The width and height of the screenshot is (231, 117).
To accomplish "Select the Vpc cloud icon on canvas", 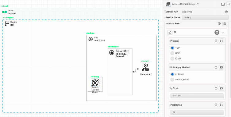I will (x=90, y=39).
